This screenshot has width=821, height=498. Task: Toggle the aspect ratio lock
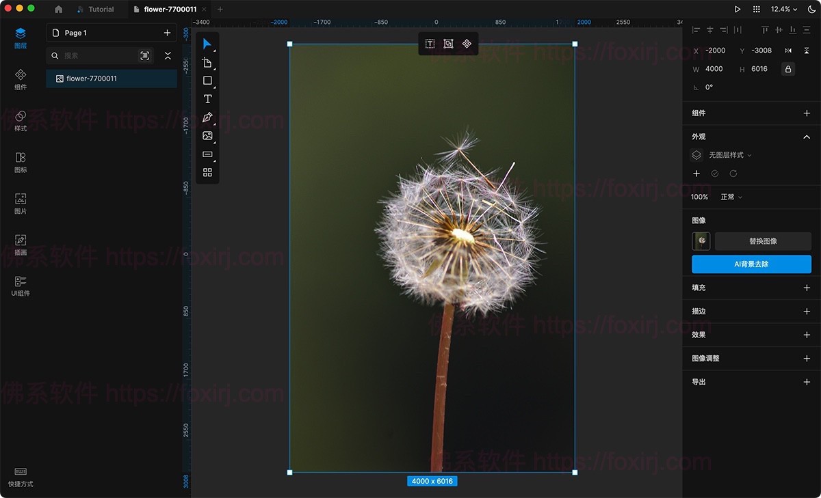click(x=788, y=69)
